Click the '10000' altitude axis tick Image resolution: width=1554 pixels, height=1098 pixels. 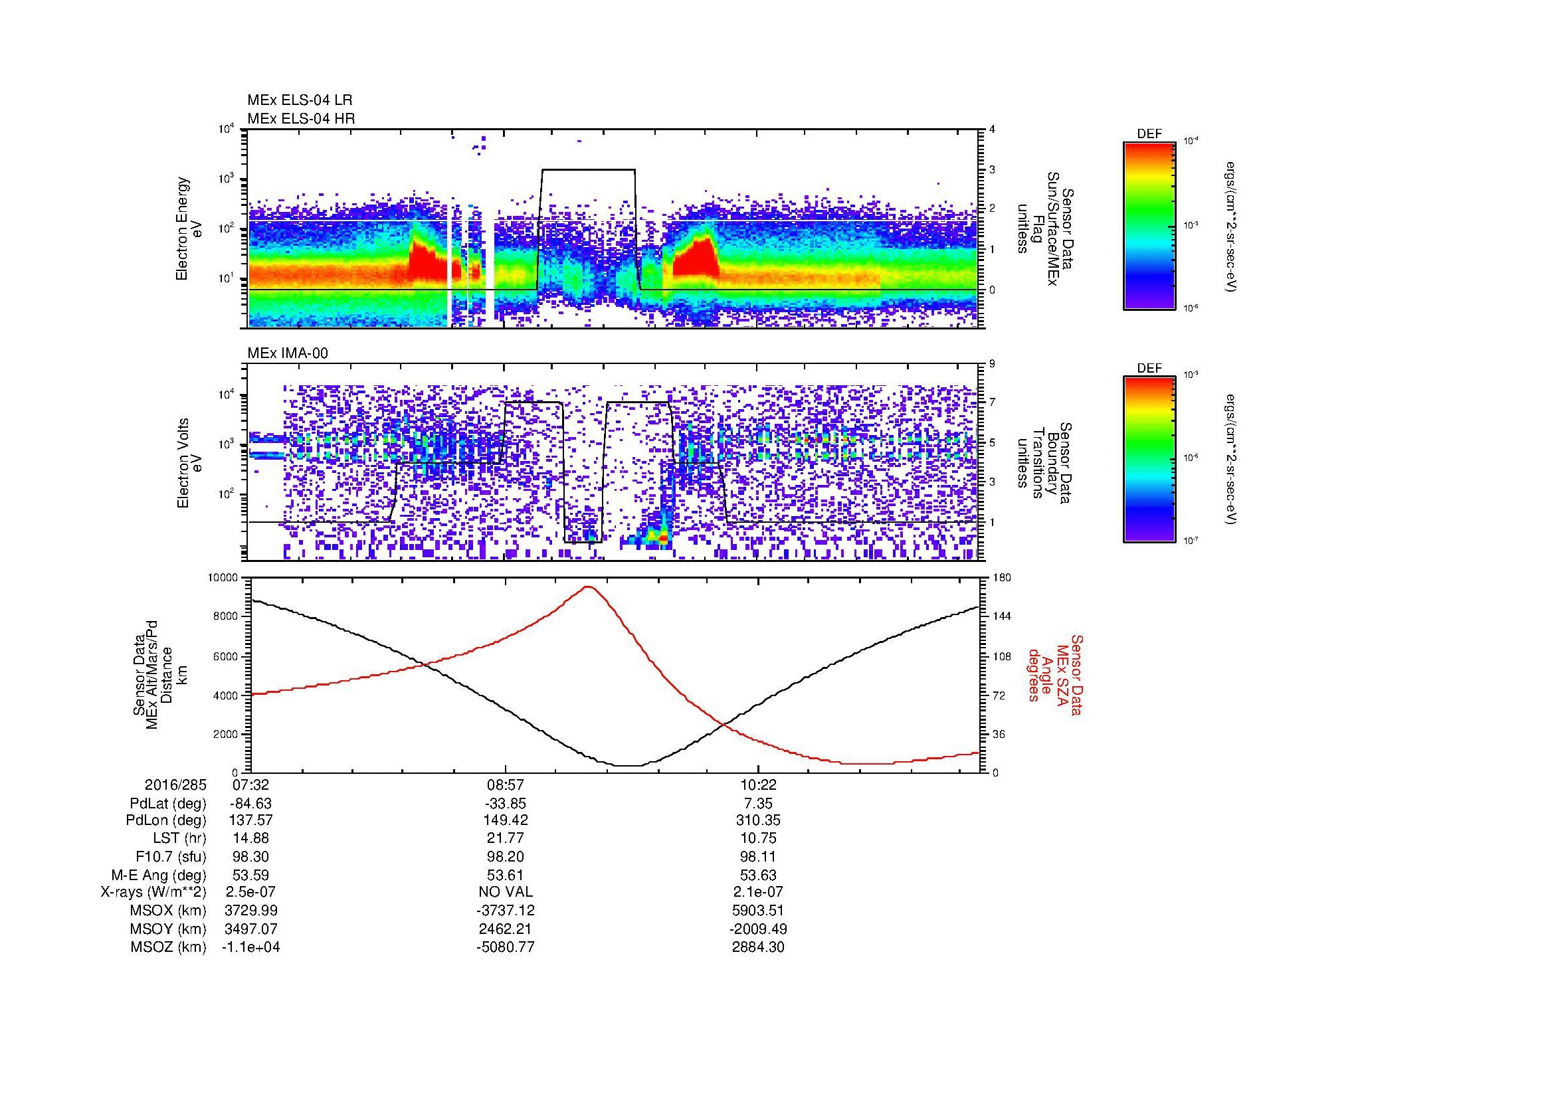[224, 577]
